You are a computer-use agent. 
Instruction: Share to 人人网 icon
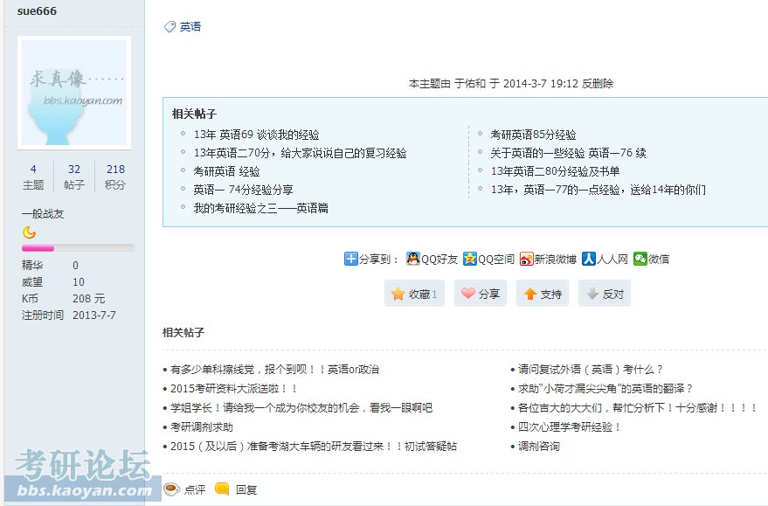tap(589, 259)
